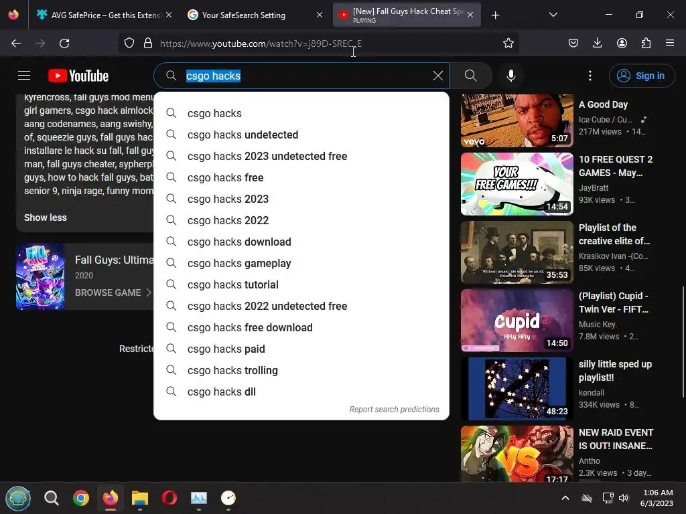The width and height of the screenshot is (686, 514).
Task: Choose suggestion csgo hacks 2022 undetected free
Action: pos(301,306)
